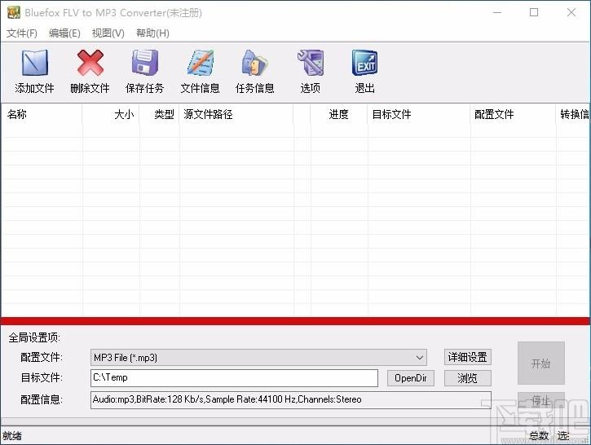Minimize the Bluefox converter window
The height and width of the screenshot is (445, 591).
tap(497, 12)
